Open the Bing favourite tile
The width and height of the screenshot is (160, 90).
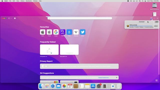(69, 32)
